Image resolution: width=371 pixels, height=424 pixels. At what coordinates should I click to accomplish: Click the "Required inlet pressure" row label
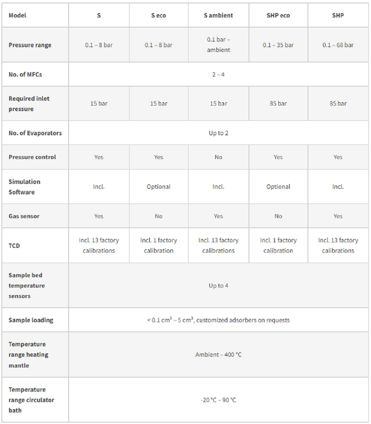click(x=29, y=103)
